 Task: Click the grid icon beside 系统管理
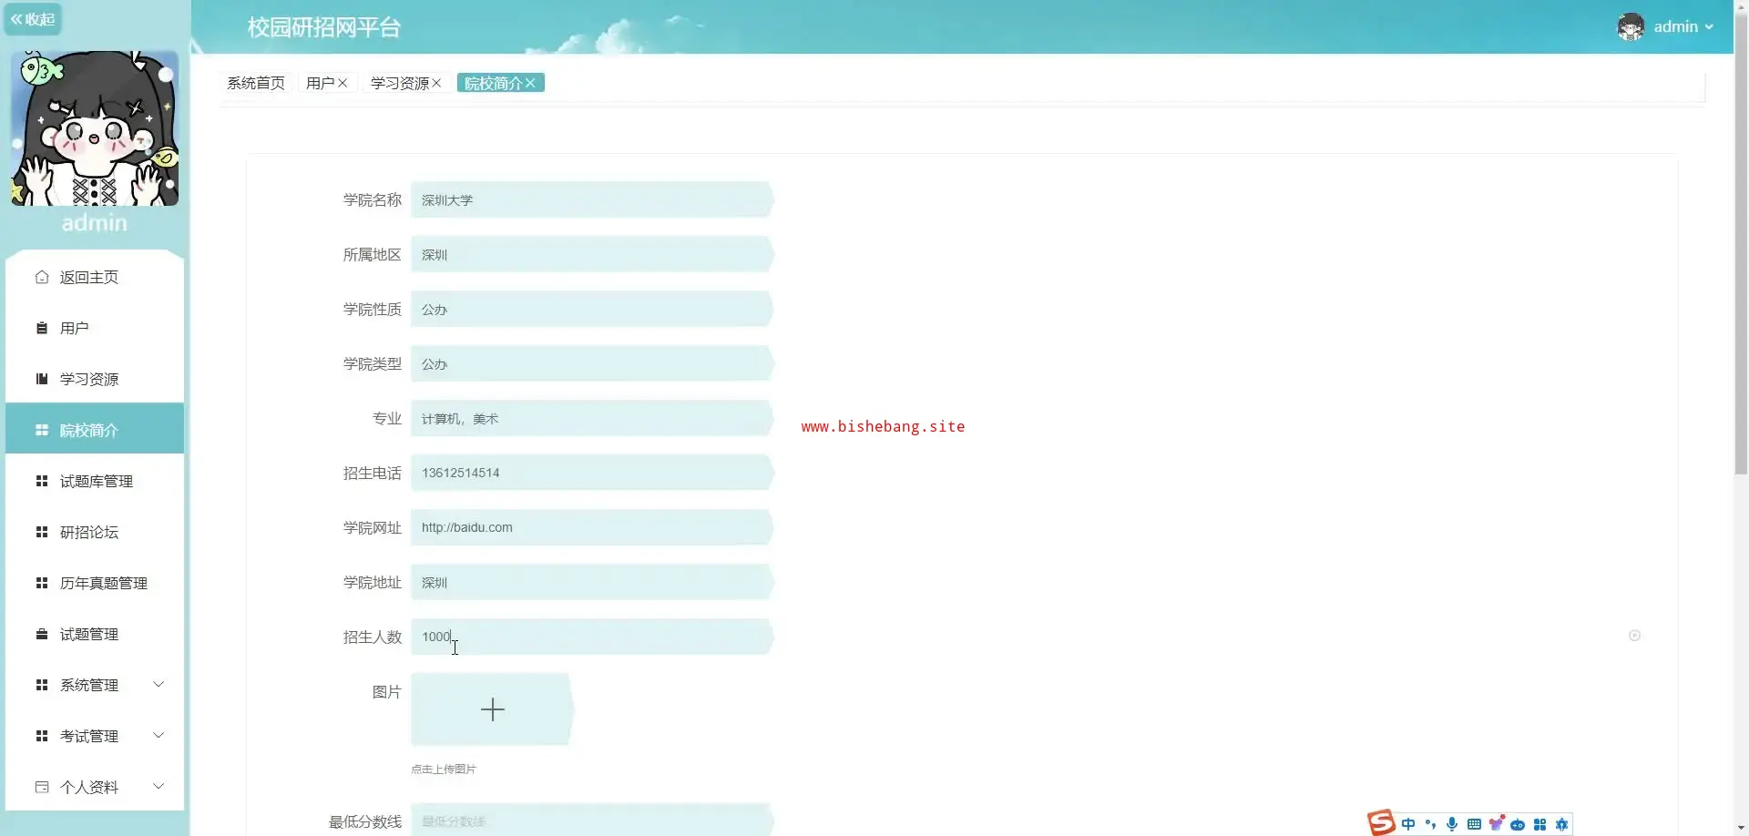[42, 685]
